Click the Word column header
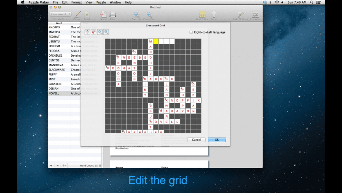This screenshot has height=193, width=342. 59,23
